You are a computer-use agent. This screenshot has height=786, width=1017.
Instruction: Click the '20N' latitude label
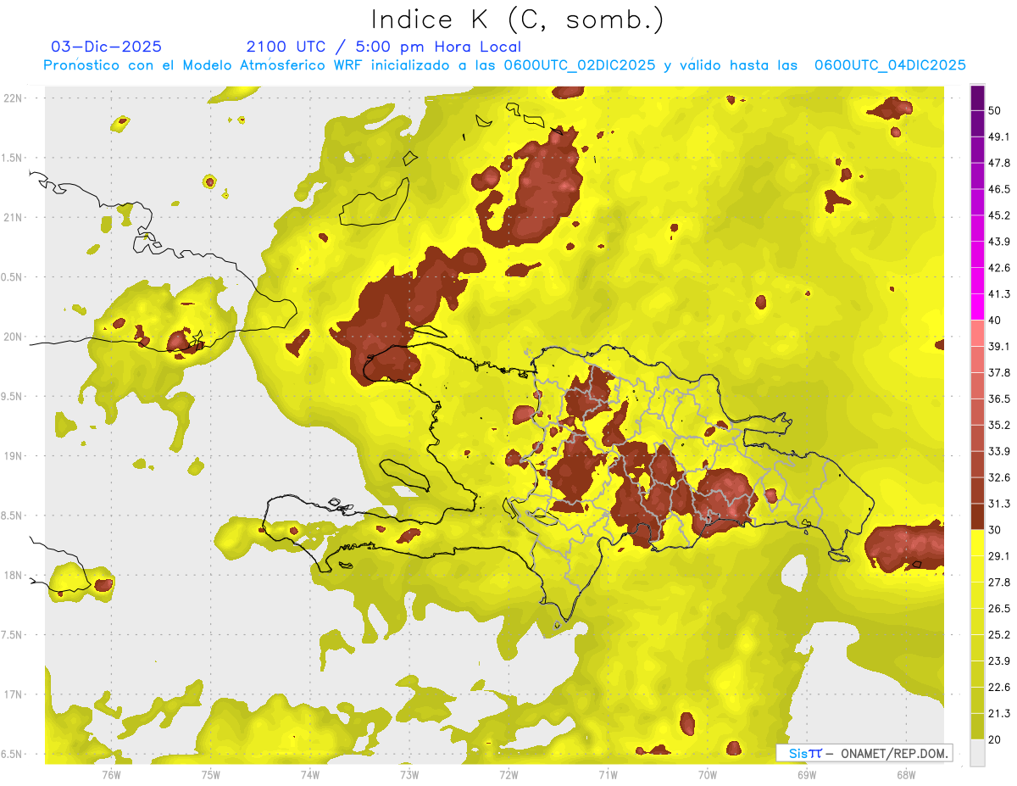click(13, 337)
